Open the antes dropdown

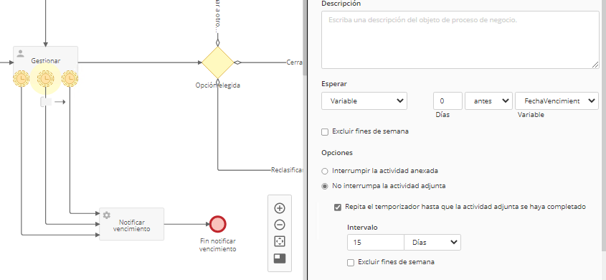coord(488,101)
